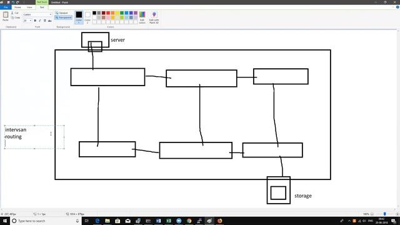Viewport: 400px width, 225px height.
Task: Toggle strikethrough text formatting
Action: (x=50, y=21)
